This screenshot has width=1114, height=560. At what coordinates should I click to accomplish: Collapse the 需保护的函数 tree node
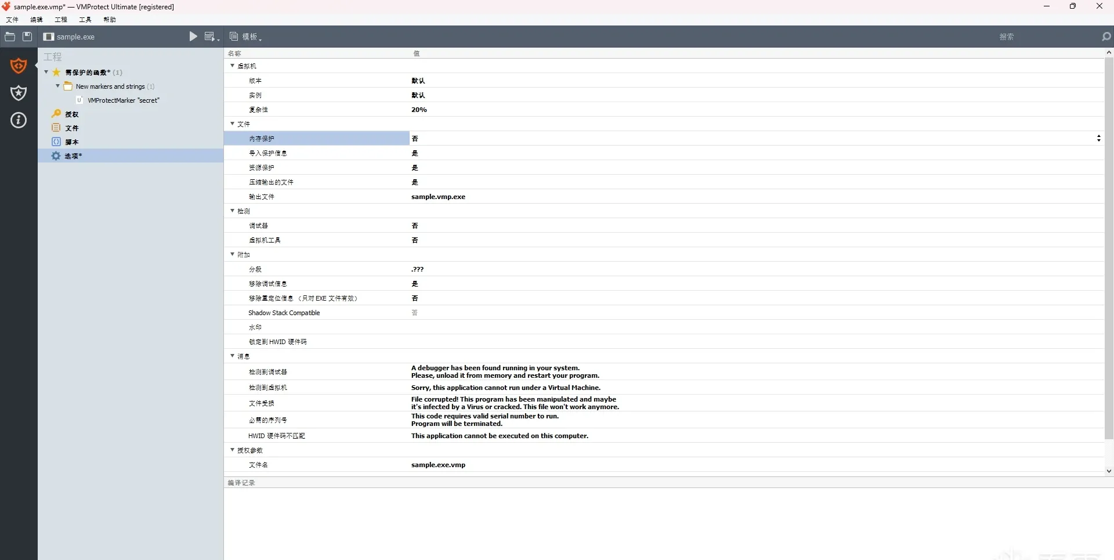(46, 72)
